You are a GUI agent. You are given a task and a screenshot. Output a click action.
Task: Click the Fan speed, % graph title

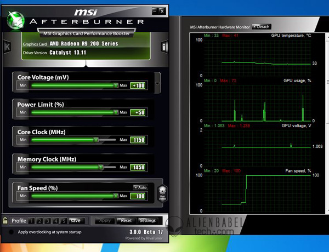coord(298,171)
